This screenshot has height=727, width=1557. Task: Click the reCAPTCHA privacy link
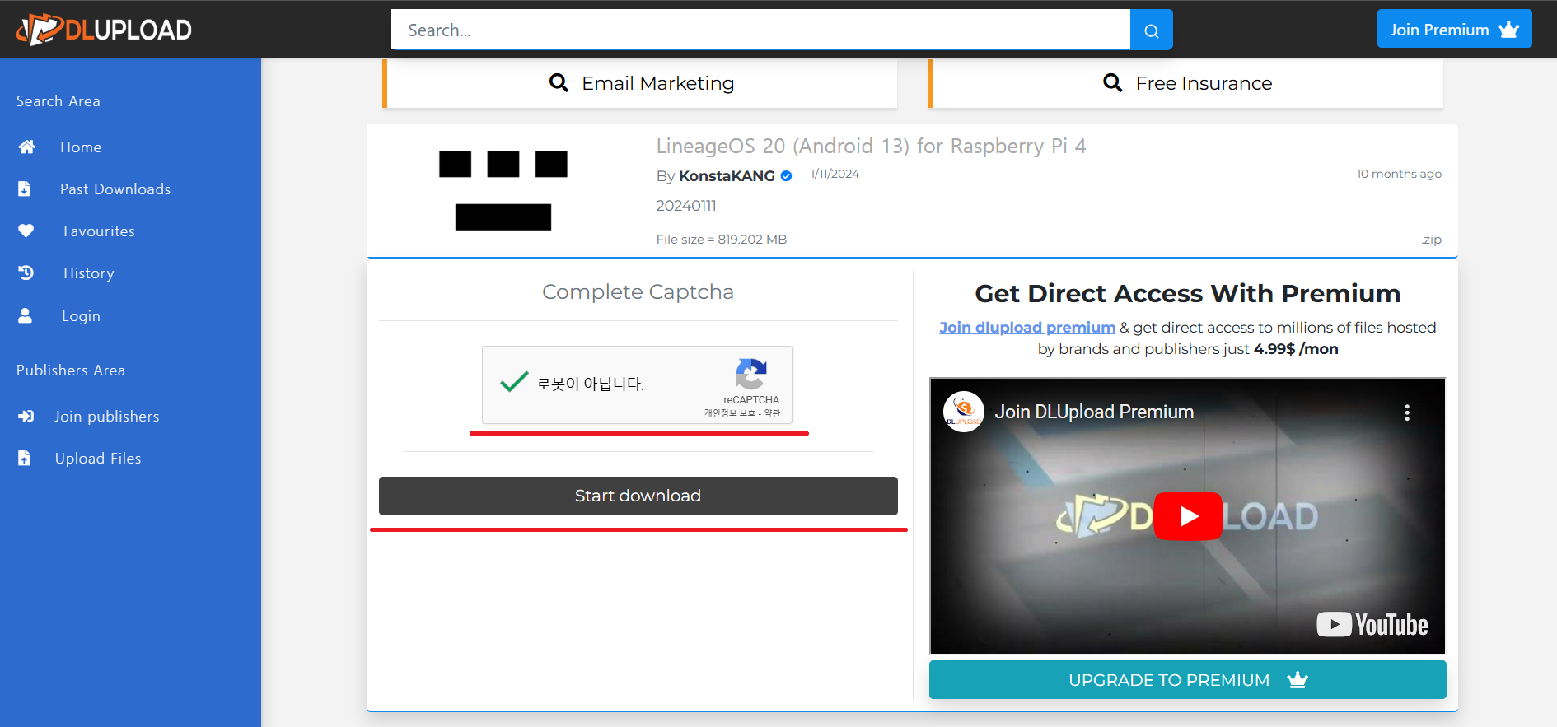[730, 413]
